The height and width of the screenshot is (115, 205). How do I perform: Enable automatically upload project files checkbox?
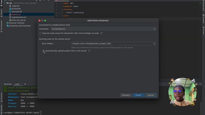tap(43, 51)
